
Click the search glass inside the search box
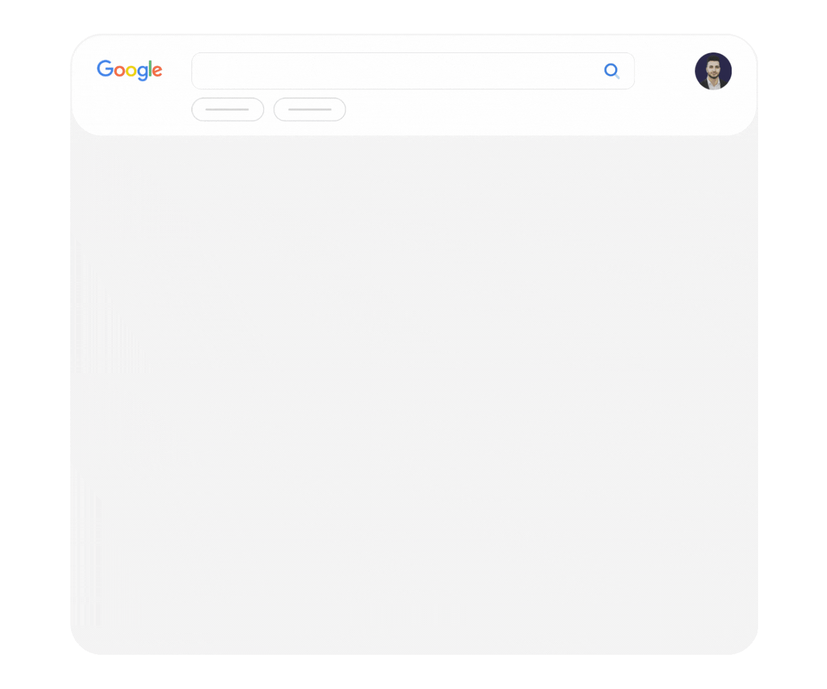[x=611, y=71]
